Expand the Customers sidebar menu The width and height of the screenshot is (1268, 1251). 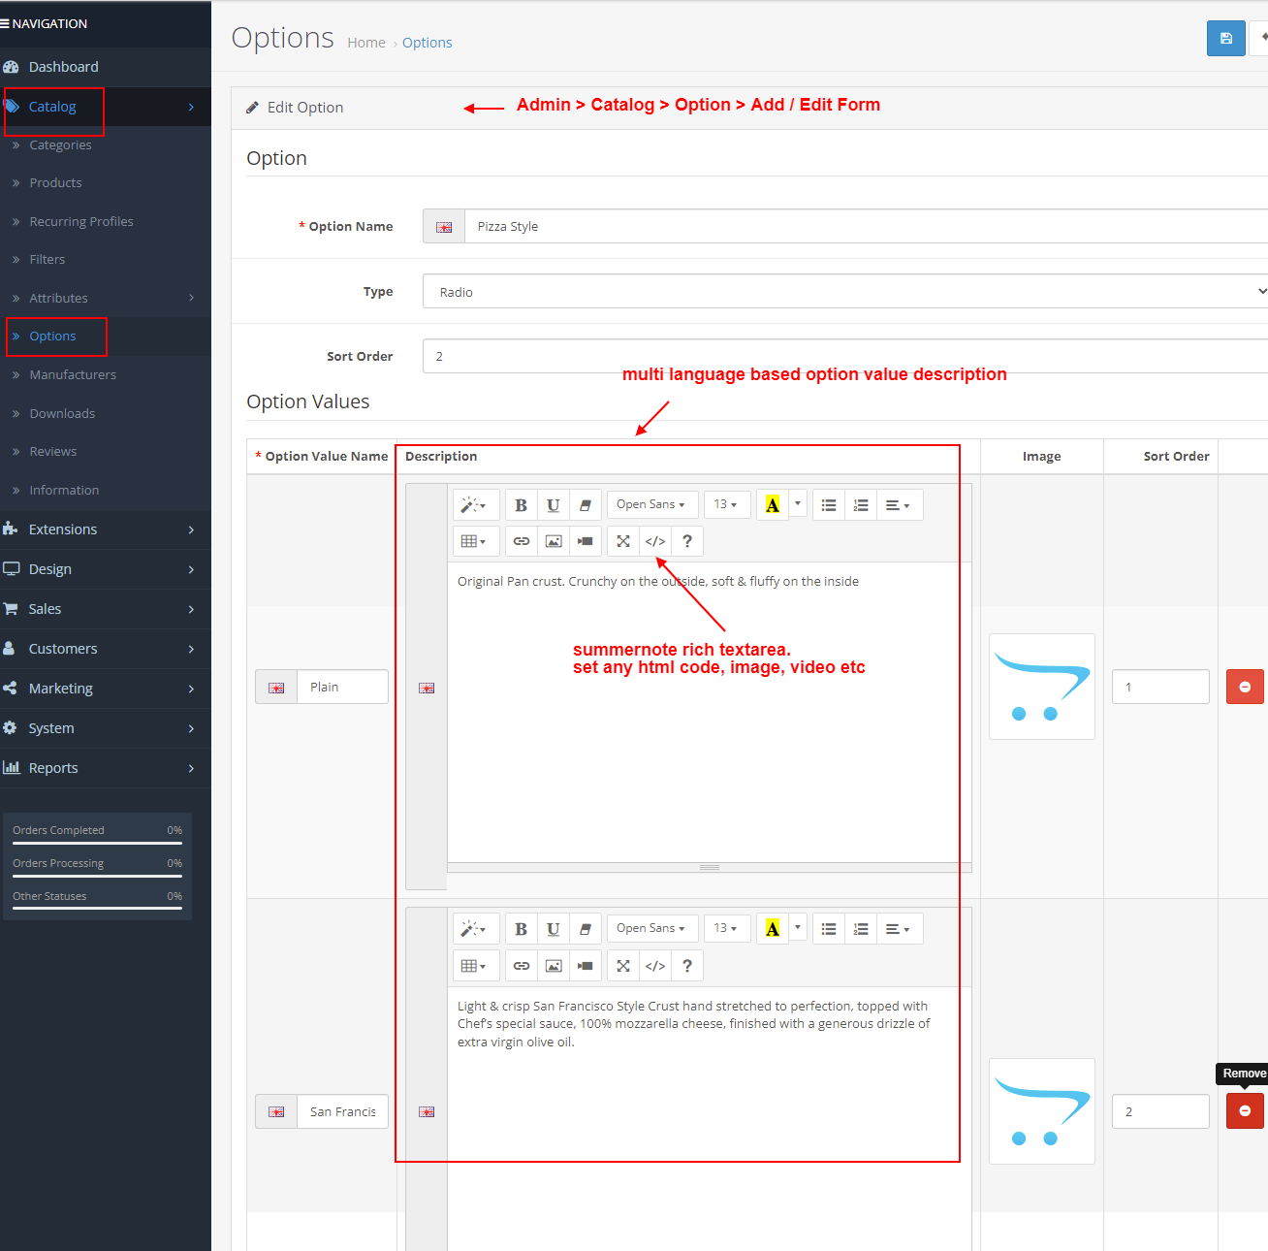63,648
